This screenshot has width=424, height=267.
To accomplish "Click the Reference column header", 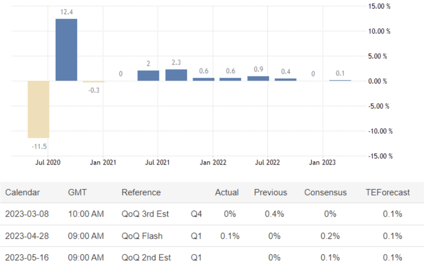I will tap(141, 192).
